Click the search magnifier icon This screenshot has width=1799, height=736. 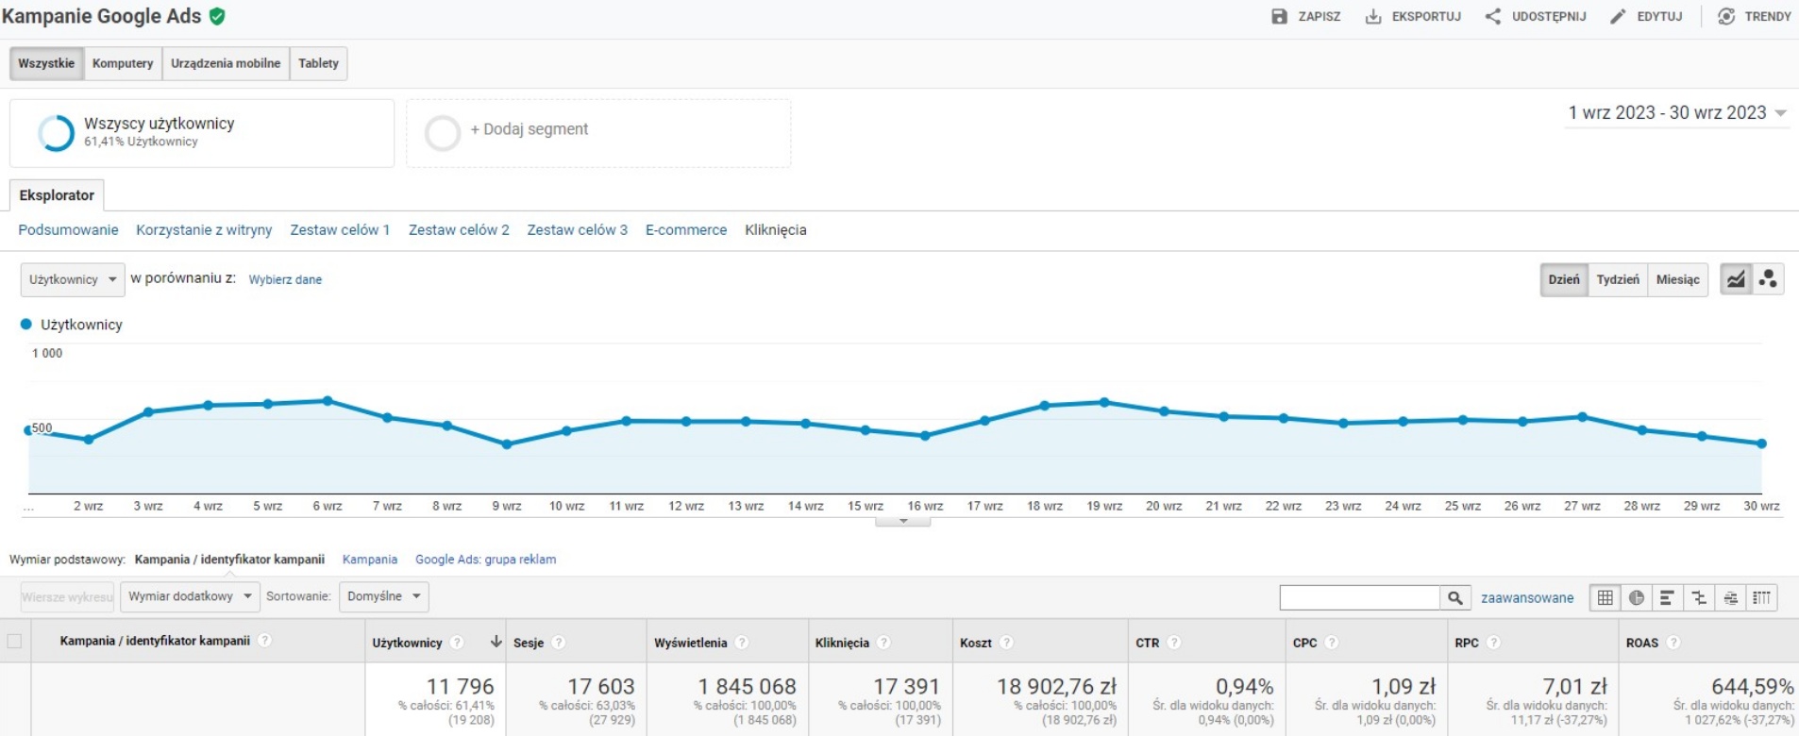coord(1454,597)
